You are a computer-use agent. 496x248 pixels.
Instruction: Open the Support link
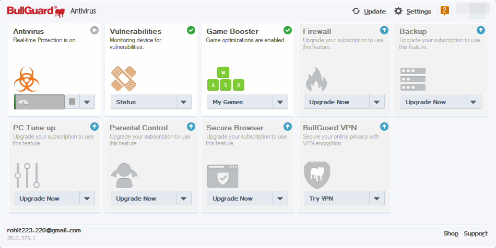coord(476,233)
